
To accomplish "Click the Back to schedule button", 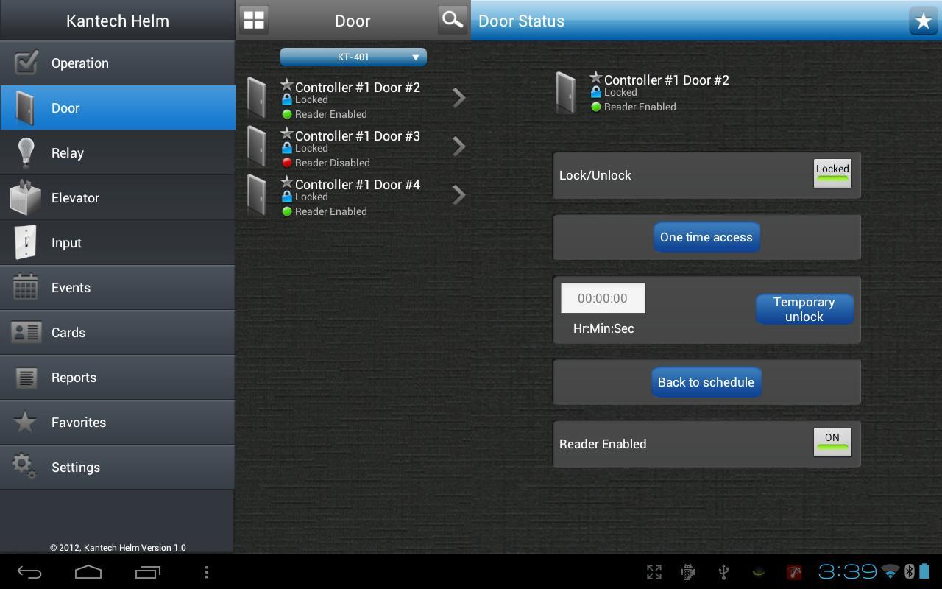I will pyautogui.click(x=706, y=381).
